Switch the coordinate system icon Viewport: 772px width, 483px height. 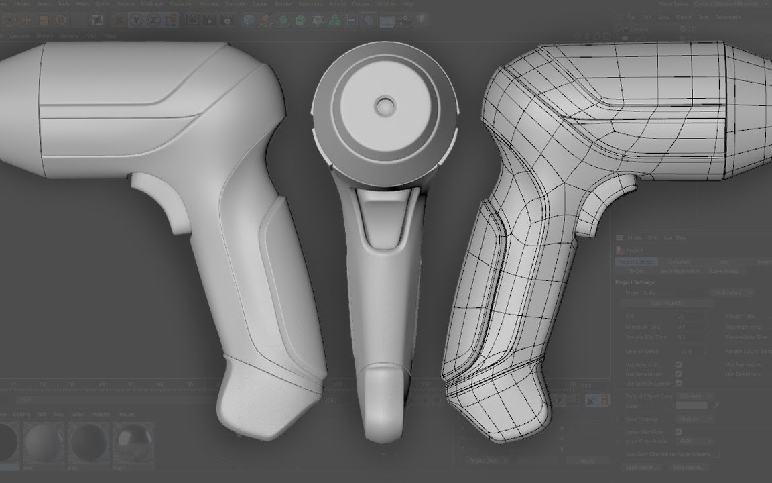[x=172, y=20]
